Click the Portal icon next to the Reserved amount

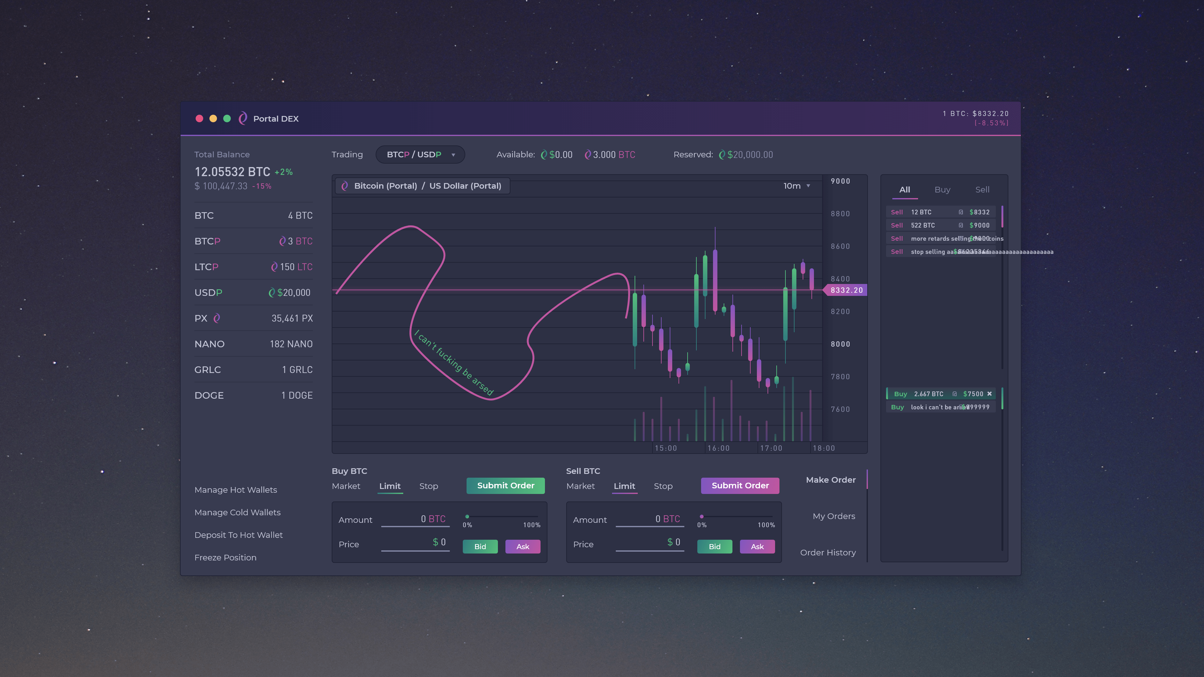723,154
